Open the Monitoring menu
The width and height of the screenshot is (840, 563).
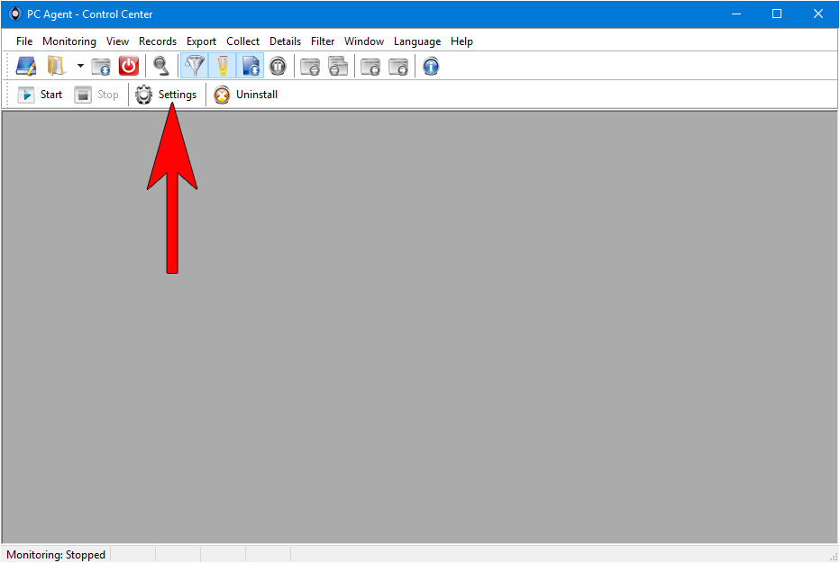click(x=68, y=41)
